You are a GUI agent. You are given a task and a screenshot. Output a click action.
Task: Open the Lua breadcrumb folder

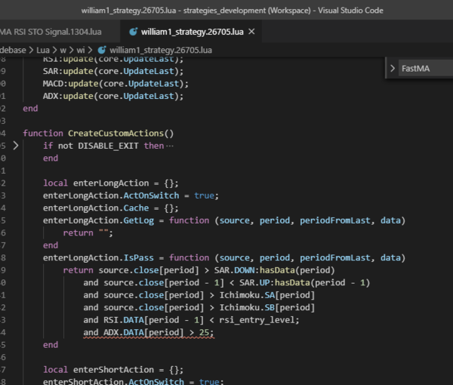(43, 50)
